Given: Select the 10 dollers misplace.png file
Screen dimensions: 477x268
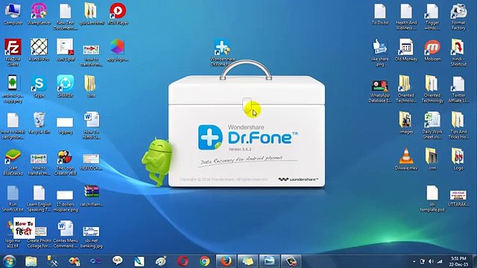Looking at the screenshot, I should 65,200.
